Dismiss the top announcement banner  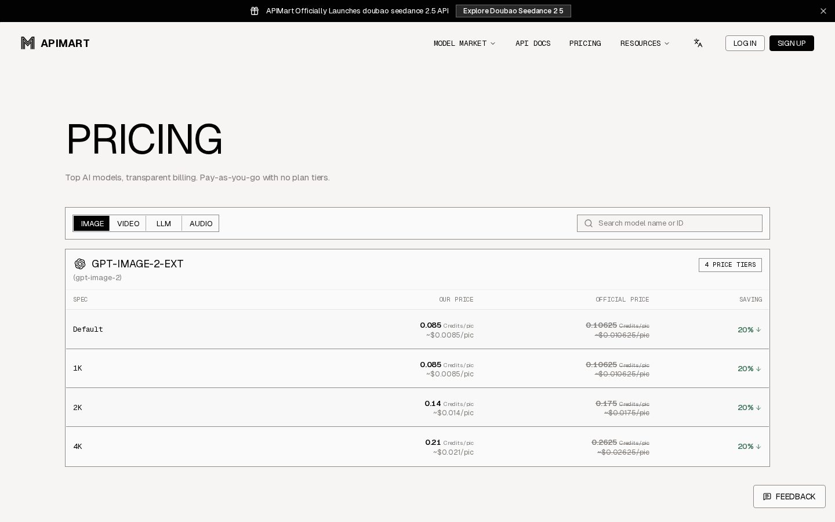click(823, 11)
